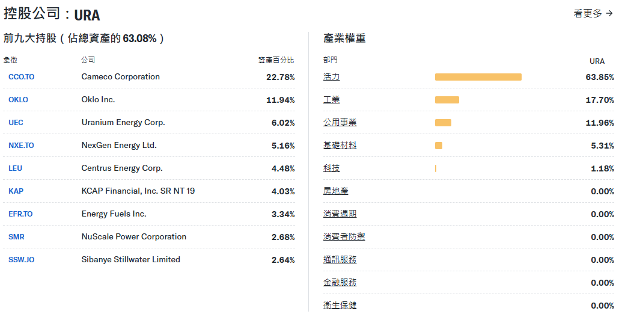The width and height of the screenshot is (622, 317).
Task: Open the OKLO ticker symbol link
Action: (18, 100)
